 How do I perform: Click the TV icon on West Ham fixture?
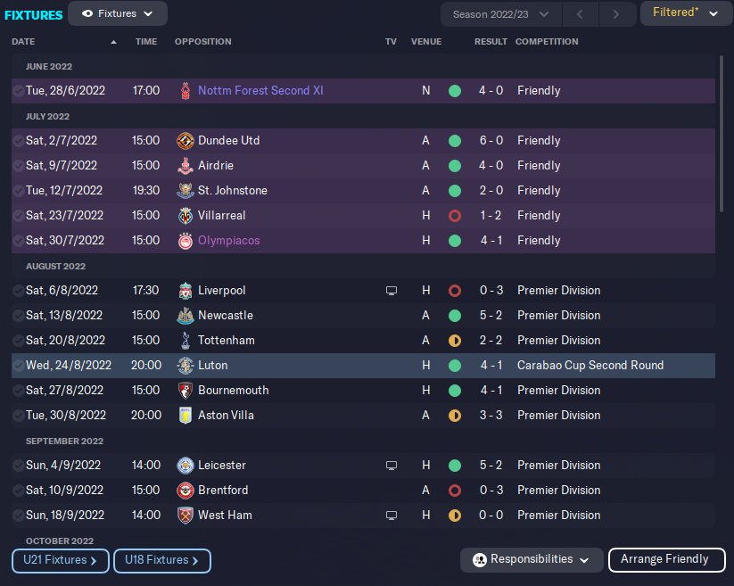[x=391, y=516]
